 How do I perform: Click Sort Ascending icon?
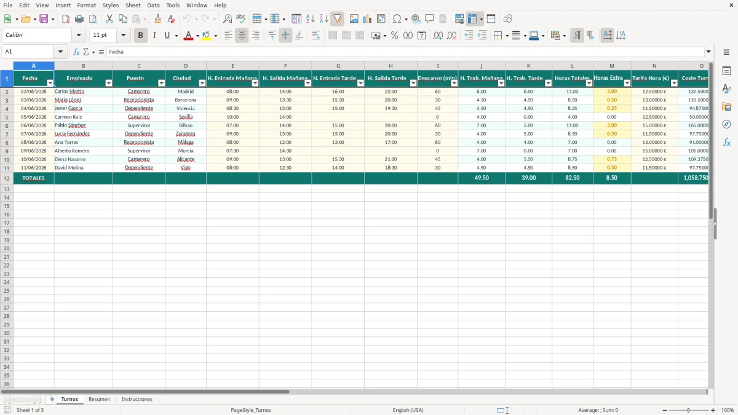tap(311, 19)
